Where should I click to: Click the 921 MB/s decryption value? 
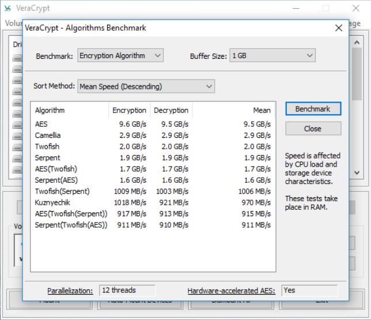point(173,202)
